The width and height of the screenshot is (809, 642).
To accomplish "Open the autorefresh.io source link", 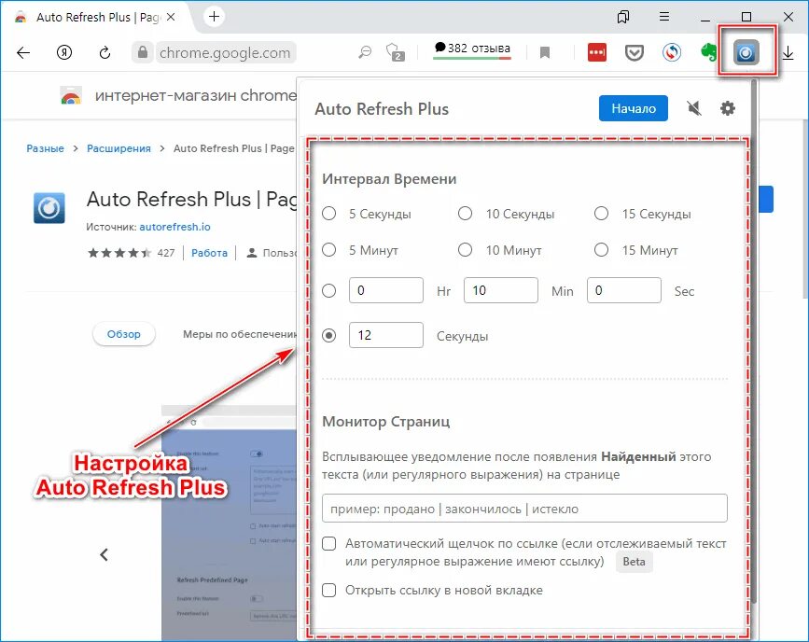I will coord(174,227).
